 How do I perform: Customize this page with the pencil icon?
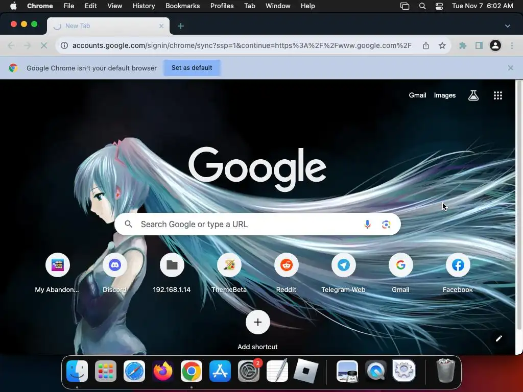498,339
